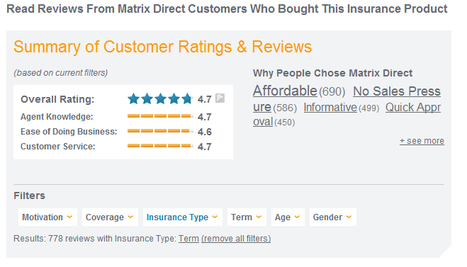Click the Affordable tag link

[285, 91]
